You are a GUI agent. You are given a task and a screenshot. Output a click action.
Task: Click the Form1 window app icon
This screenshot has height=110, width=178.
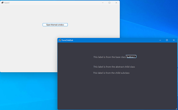[x=2, y=3]
